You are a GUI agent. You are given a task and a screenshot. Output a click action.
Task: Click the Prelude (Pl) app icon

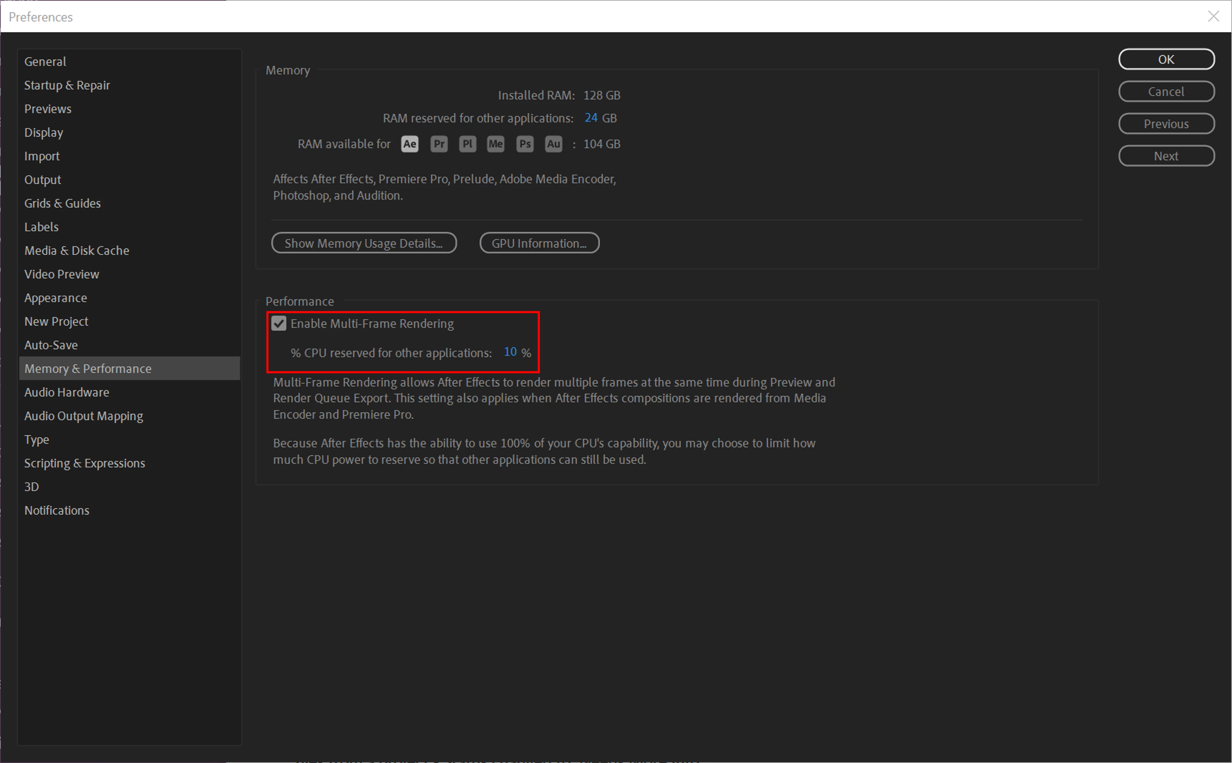pos(467,144)
